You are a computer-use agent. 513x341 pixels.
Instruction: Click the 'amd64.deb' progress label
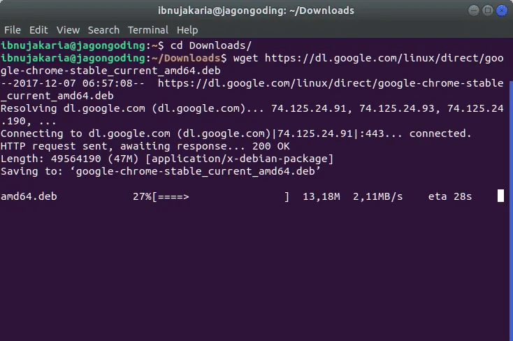point(29,196)
